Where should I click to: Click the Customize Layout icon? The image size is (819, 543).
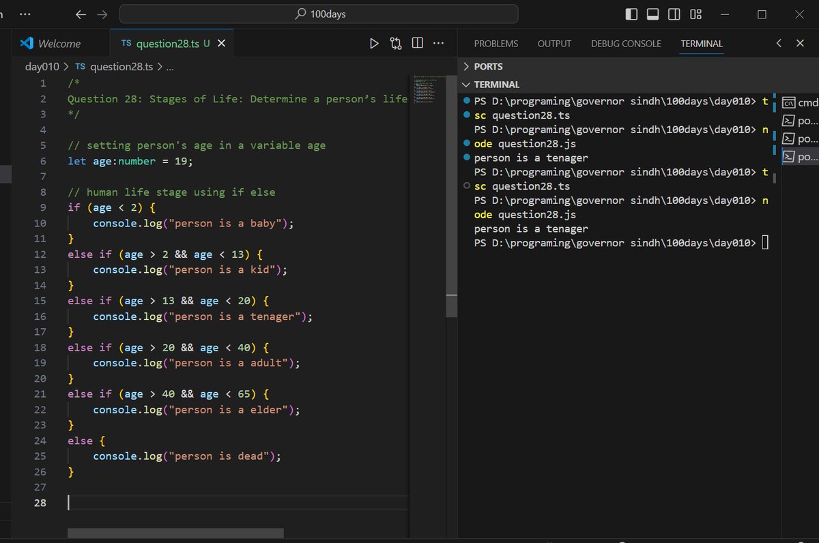(695, 14)
